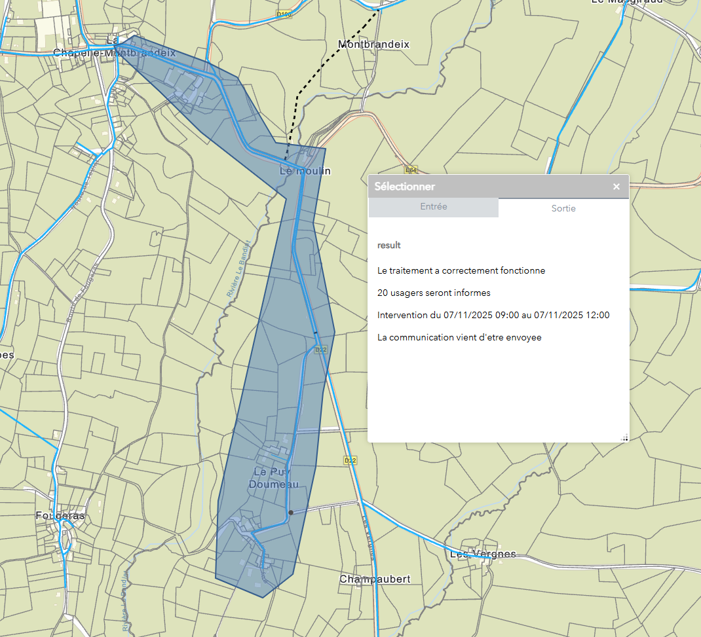Click the dark point marker below Le Puy Doumeau
This screenshot has height=637, width=701.
coord(291,513)
